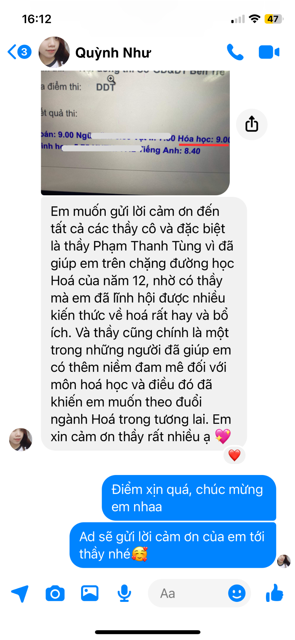Screen dimensions: 295x640
Task: Tap the red heart reaction on the message
Action: [235, 455]
